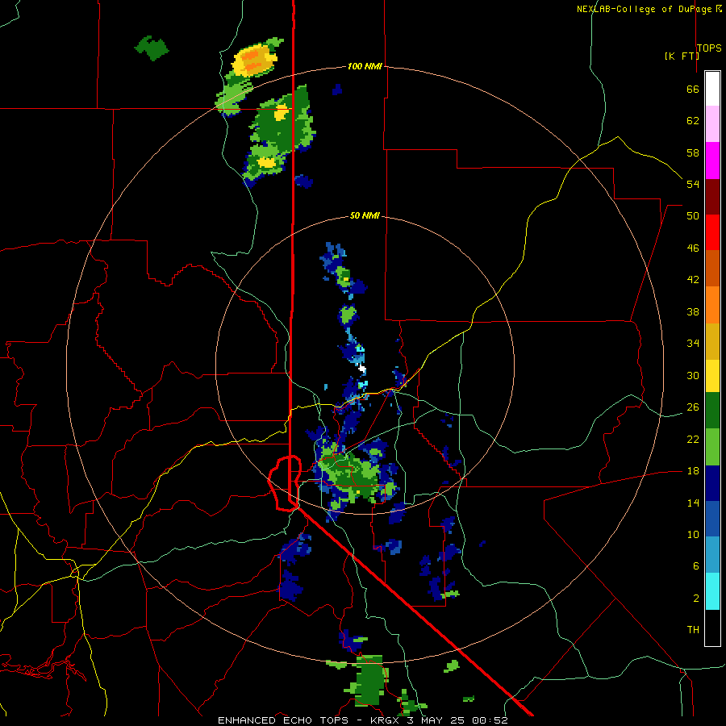This screenshot has height=726, width=726.
Task: Pick the magenta swatch in the color scale
Action: click(x=712, y=161)
